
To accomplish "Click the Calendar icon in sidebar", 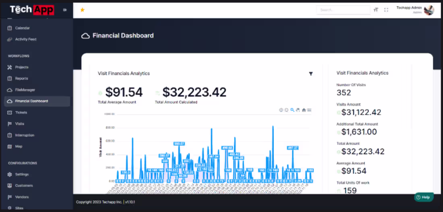I will [10, 28].
